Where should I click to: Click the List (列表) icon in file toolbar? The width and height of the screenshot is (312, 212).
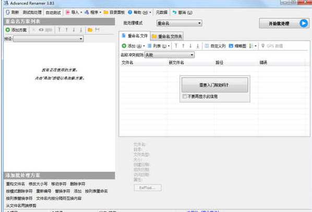[x=149, y=46]
